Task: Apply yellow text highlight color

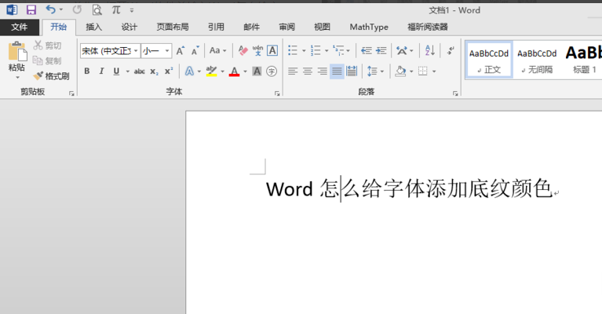Action: click(211, 71)
